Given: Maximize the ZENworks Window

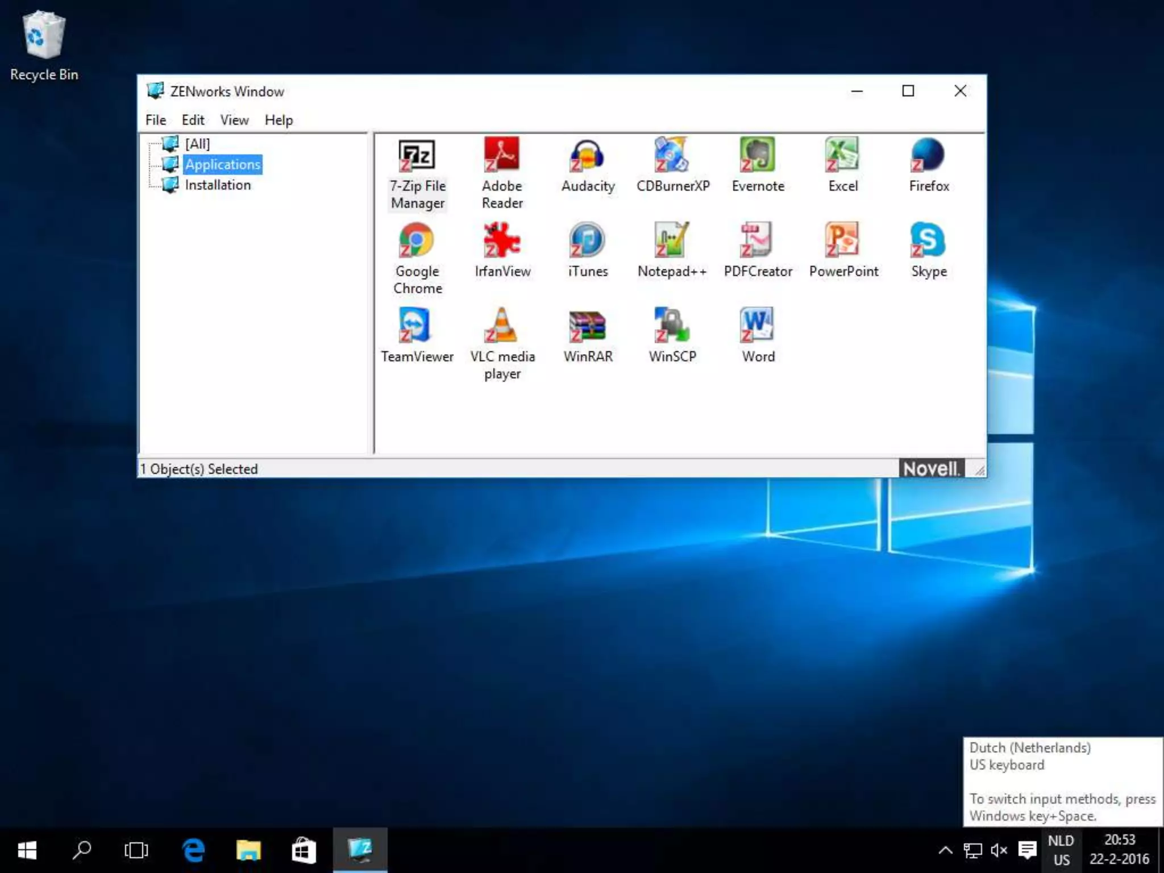Looking at the screenshot, I should [908, 91].
